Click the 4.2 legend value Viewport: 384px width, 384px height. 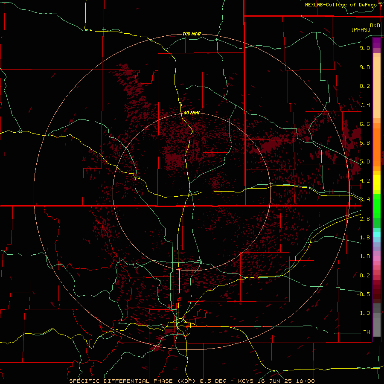coord(365,181)
